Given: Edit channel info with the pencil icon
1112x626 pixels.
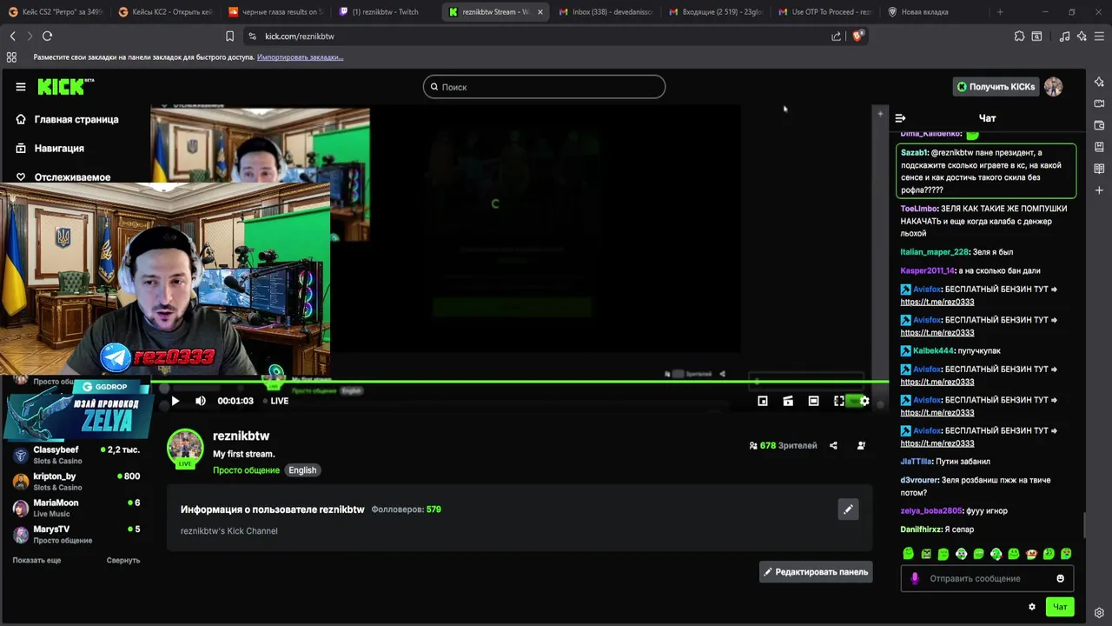Looking at the screenshot, I should 848,509.
